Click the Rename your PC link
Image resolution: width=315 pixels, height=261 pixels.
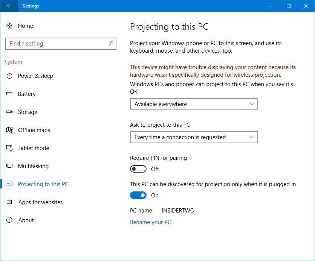[150, 222]
